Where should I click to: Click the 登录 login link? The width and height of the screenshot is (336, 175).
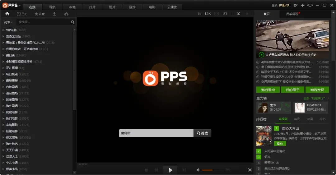tap(274, 6)
